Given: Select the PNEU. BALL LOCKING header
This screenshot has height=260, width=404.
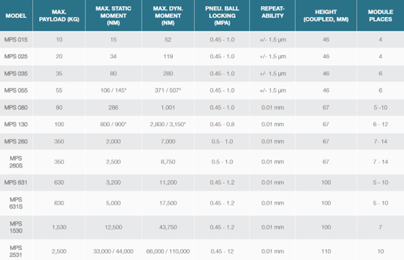Looking at the screenshot, I should coord(222,16).
